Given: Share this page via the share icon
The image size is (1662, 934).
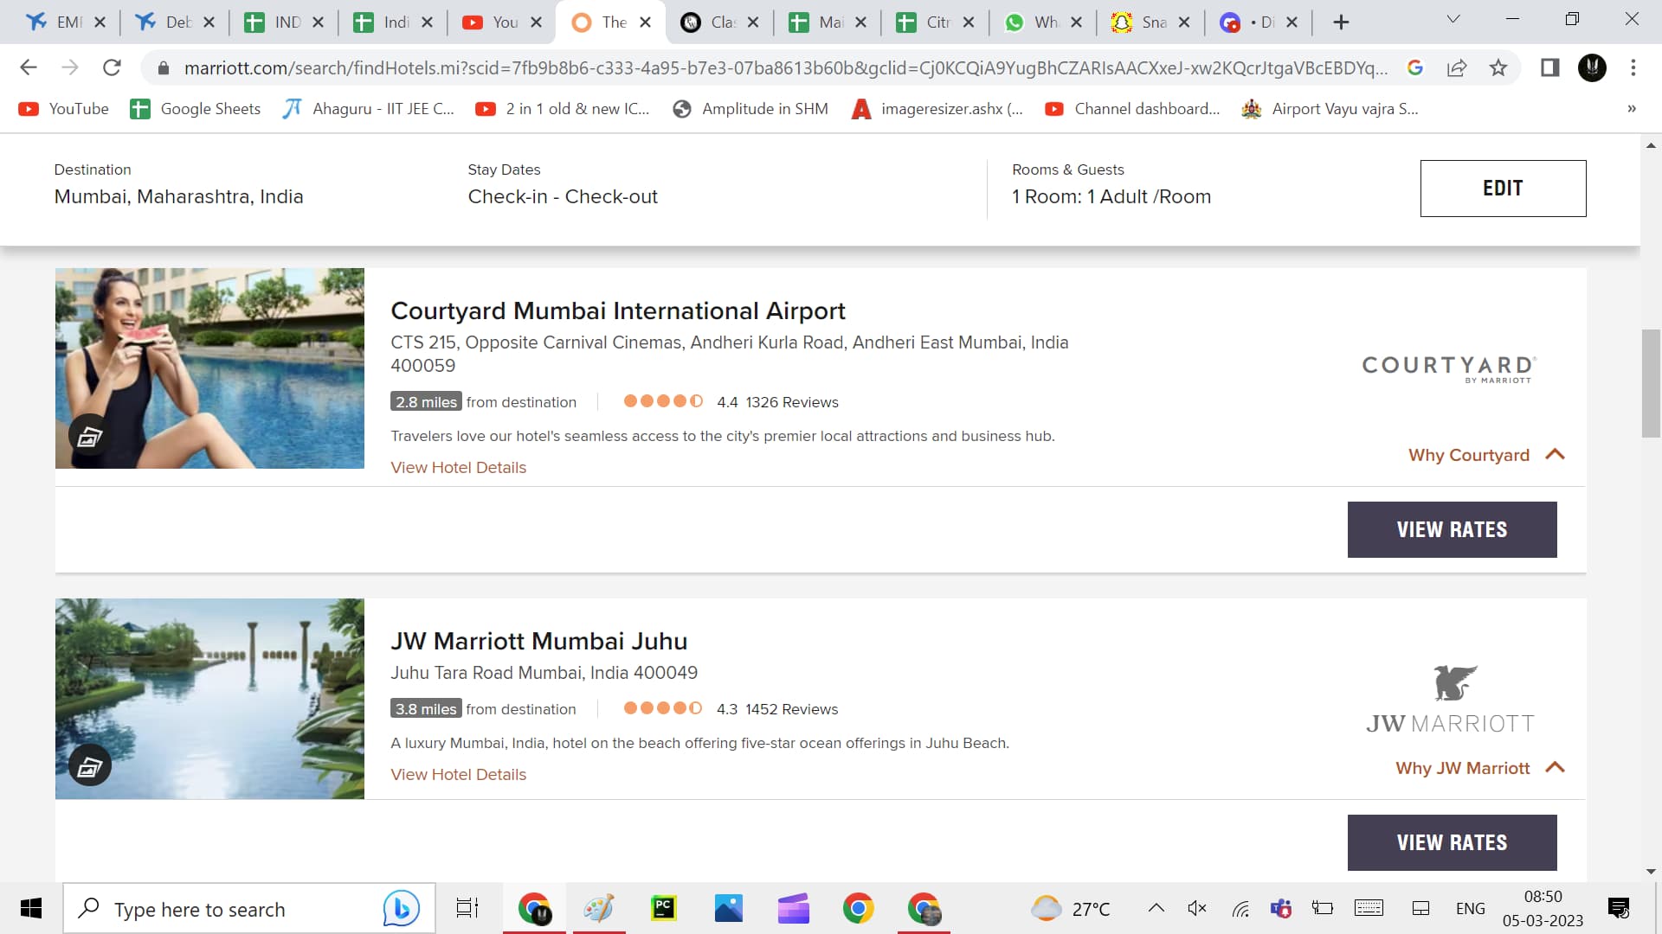Looking at the screenshot, I should (1457, 67).
